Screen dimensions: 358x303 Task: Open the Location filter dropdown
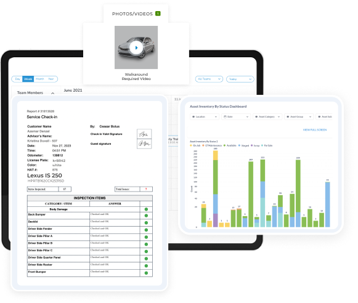pos(205,116)
